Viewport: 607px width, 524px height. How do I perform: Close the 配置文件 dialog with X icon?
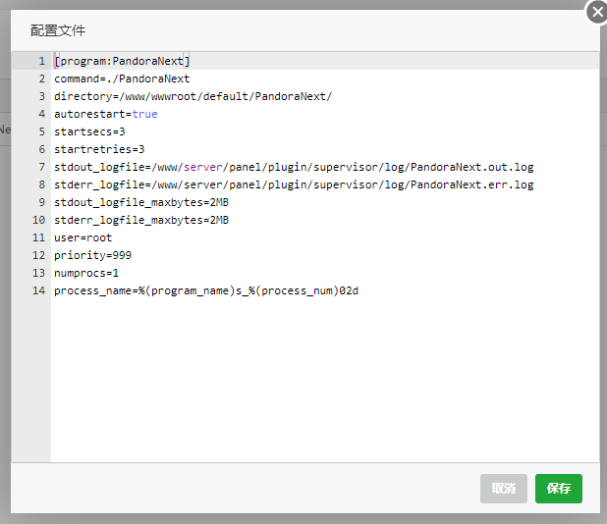(597, 12)
